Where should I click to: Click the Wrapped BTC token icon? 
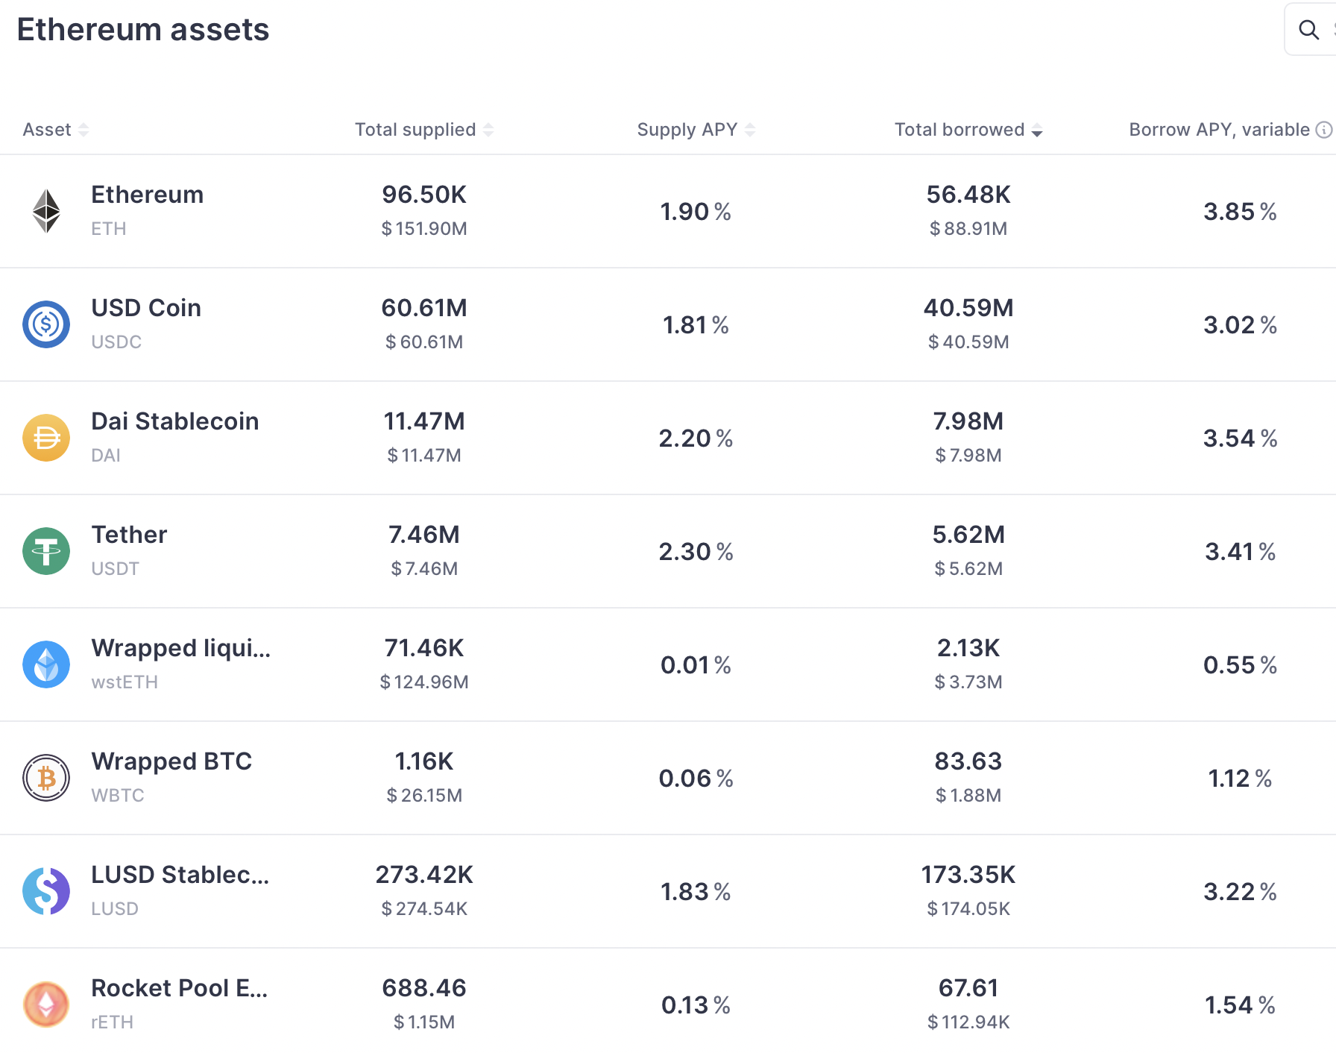(x=46, y=778)
